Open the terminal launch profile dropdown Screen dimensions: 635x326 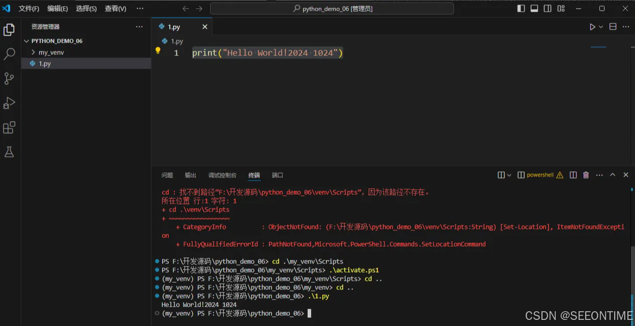pyautogui.click(x=509, y=175)
